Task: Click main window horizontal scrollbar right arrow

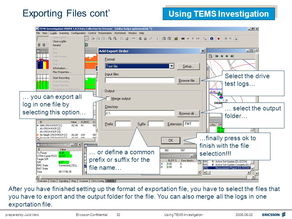Action: click(253, 177)
